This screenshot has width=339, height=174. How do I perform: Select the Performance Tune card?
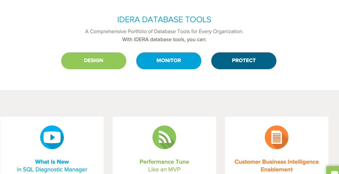click(164, 145)
